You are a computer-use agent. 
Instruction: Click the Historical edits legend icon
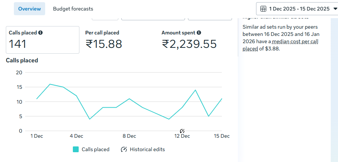point(124,149)
